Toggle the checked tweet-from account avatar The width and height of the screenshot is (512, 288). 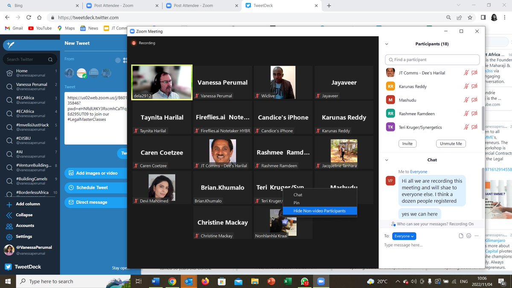point(81,73)
